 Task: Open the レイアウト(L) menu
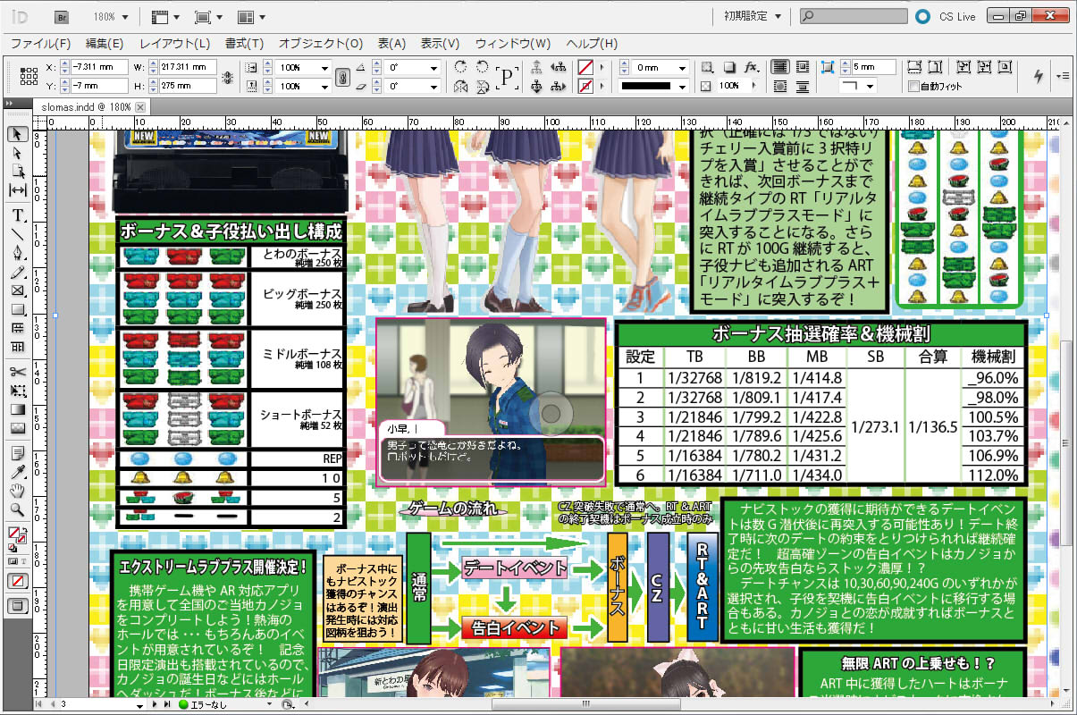(175, 43)
